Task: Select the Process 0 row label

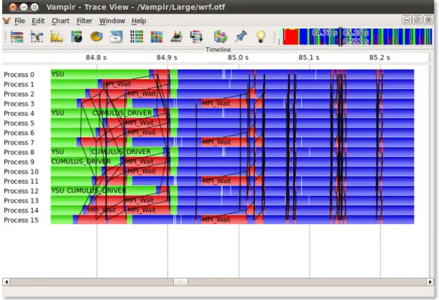Action: click(19, 75)
